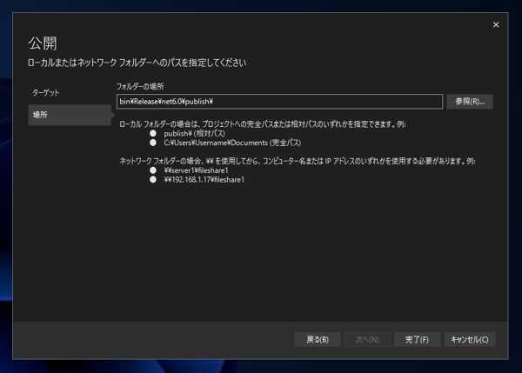The width and height of the screenshot is (522, 373).
Task: Click the 完了(F) finish button
Action: (417, 339)
